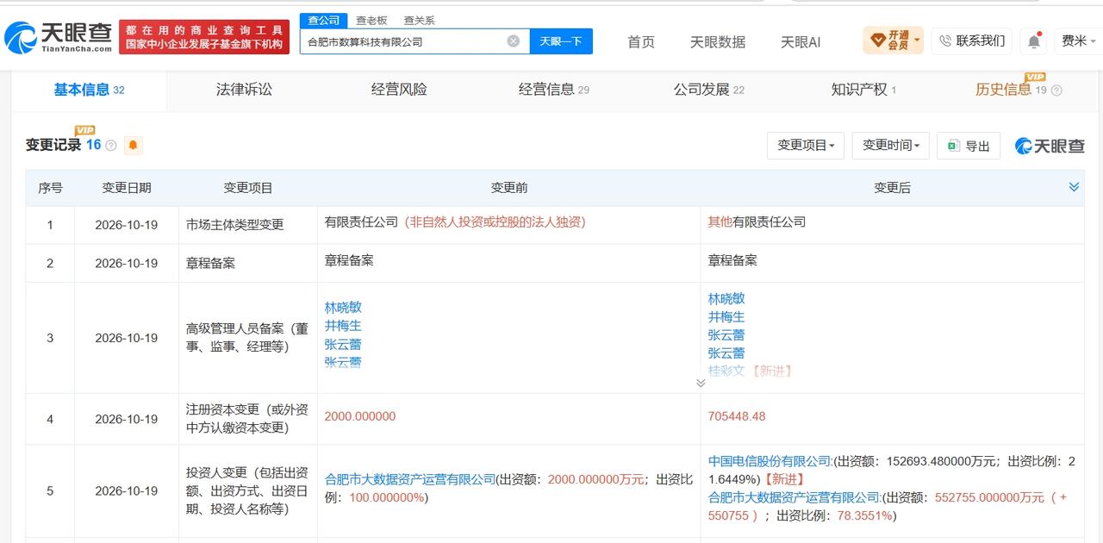Screen dimensions: 1103x543
Task: Click the notification bell icon in header
Action: [x=1033, y=41]
